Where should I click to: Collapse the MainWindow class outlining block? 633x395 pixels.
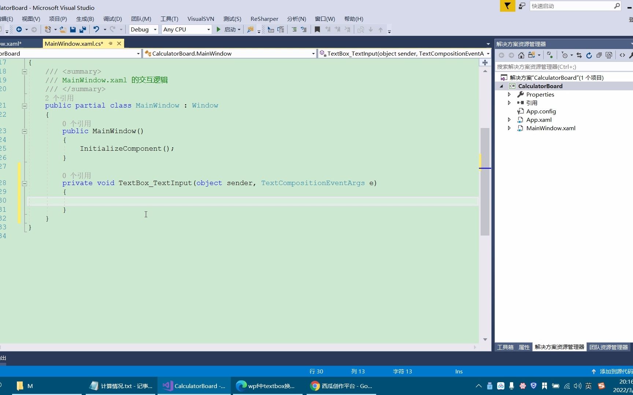pyautogui.click(x=25, y=106)
